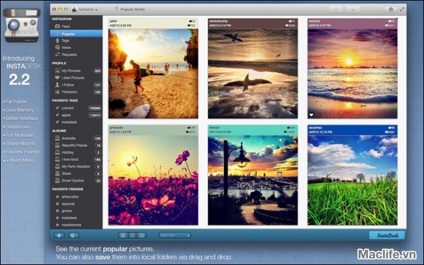This screenshot has width=424, height=265.
Task: Click the Liked Pictures heart icon
Action: click(57, 78)
